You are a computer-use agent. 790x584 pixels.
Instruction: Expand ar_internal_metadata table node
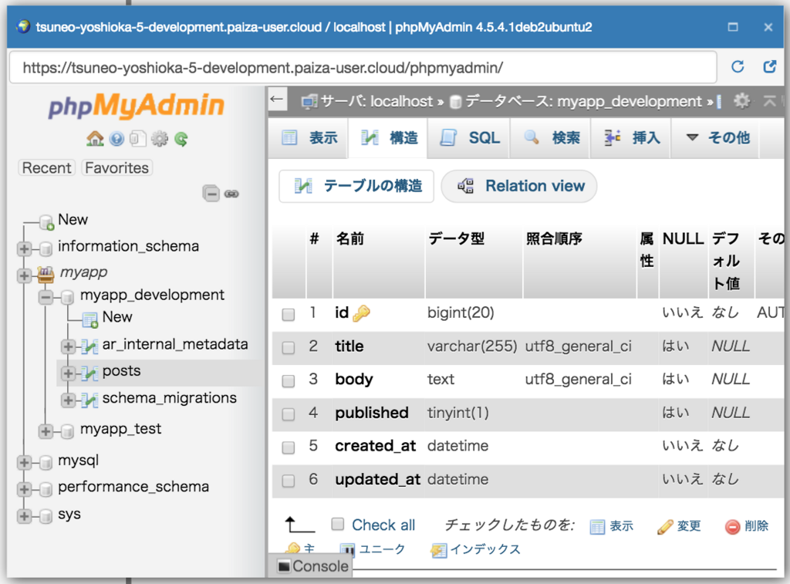[x=68, y=346]
